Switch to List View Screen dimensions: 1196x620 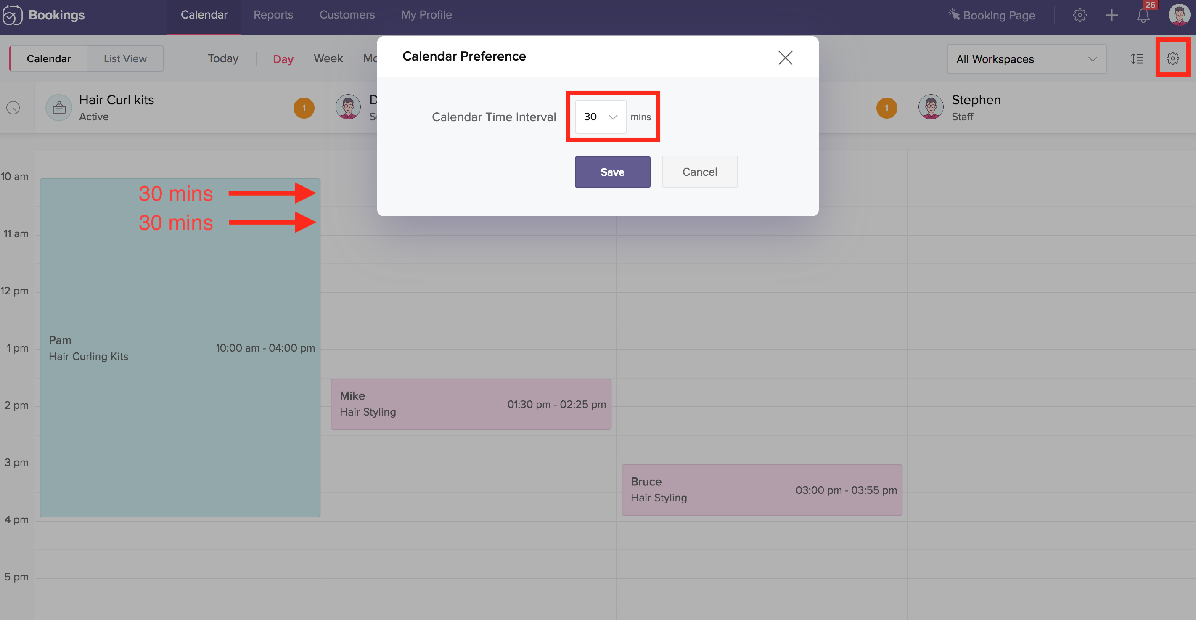125,58
